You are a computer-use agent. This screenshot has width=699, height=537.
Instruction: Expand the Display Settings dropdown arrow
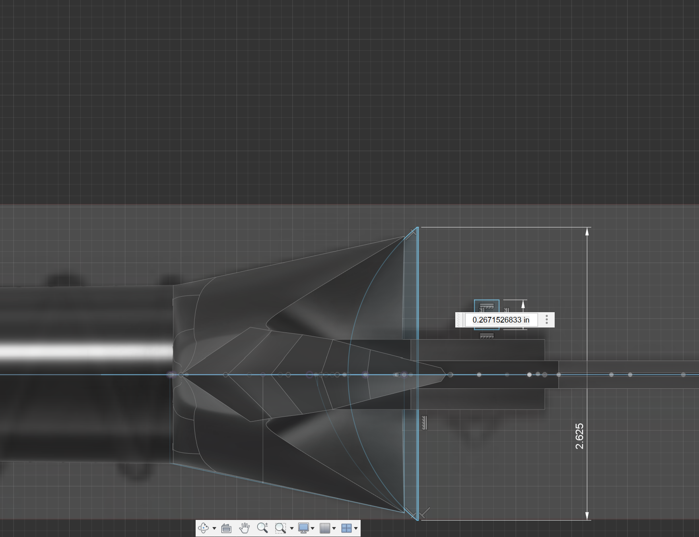pyautogui.click(x=313, y=528)
